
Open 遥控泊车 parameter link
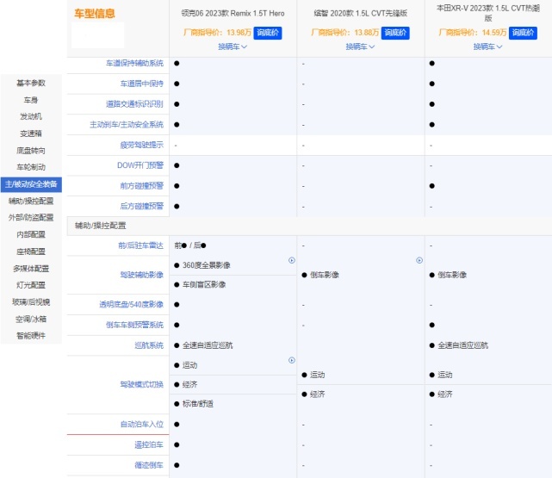tap(149, 445)
